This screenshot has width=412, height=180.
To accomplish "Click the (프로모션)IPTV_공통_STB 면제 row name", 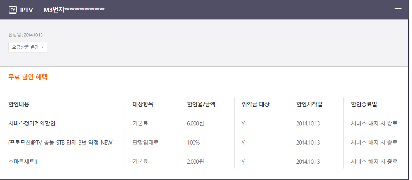I will (x=60, y=142).
